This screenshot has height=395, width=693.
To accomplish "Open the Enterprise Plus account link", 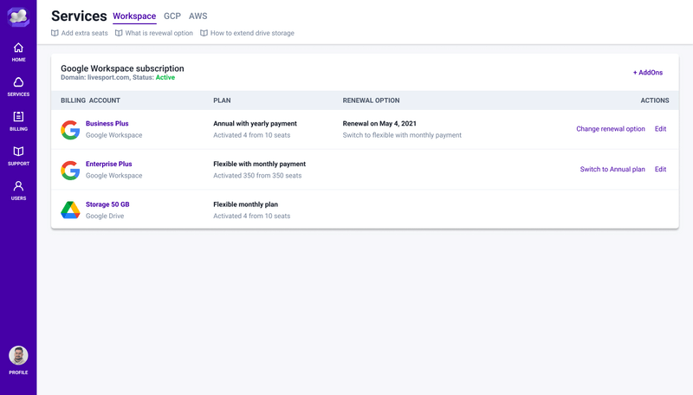I will click(109, 164).
